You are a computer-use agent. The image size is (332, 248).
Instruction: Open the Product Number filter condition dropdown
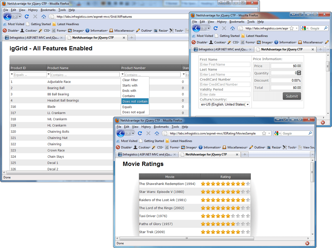(122, 74)
